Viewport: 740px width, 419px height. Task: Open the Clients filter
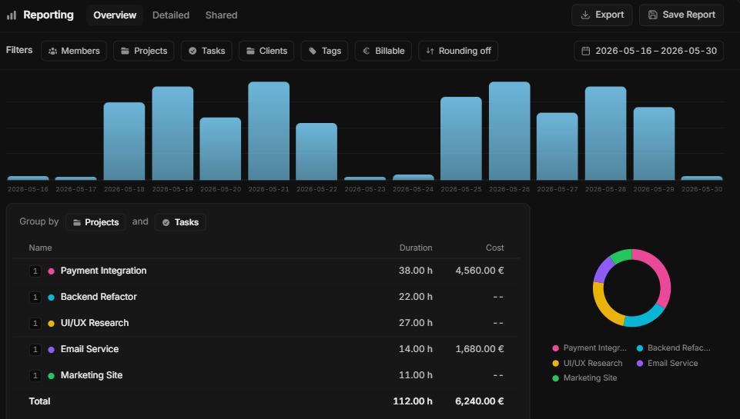266,51
